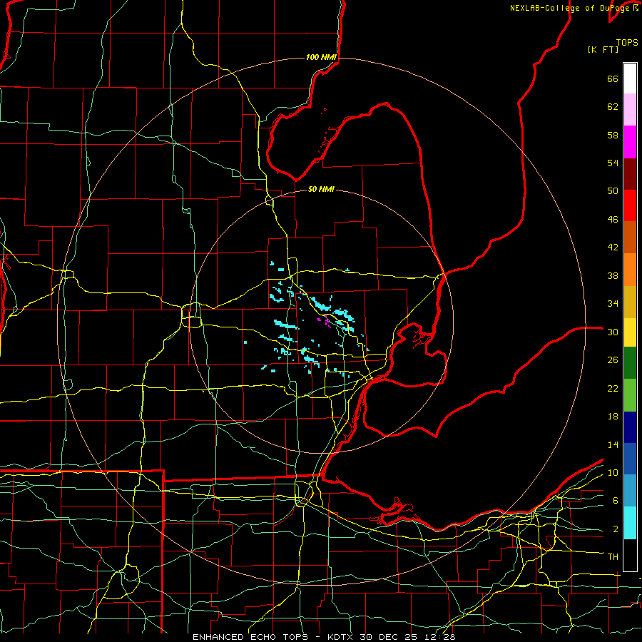Click the light blue legend swatch near 6
This screenshot has height=642, width=642.
630,491
